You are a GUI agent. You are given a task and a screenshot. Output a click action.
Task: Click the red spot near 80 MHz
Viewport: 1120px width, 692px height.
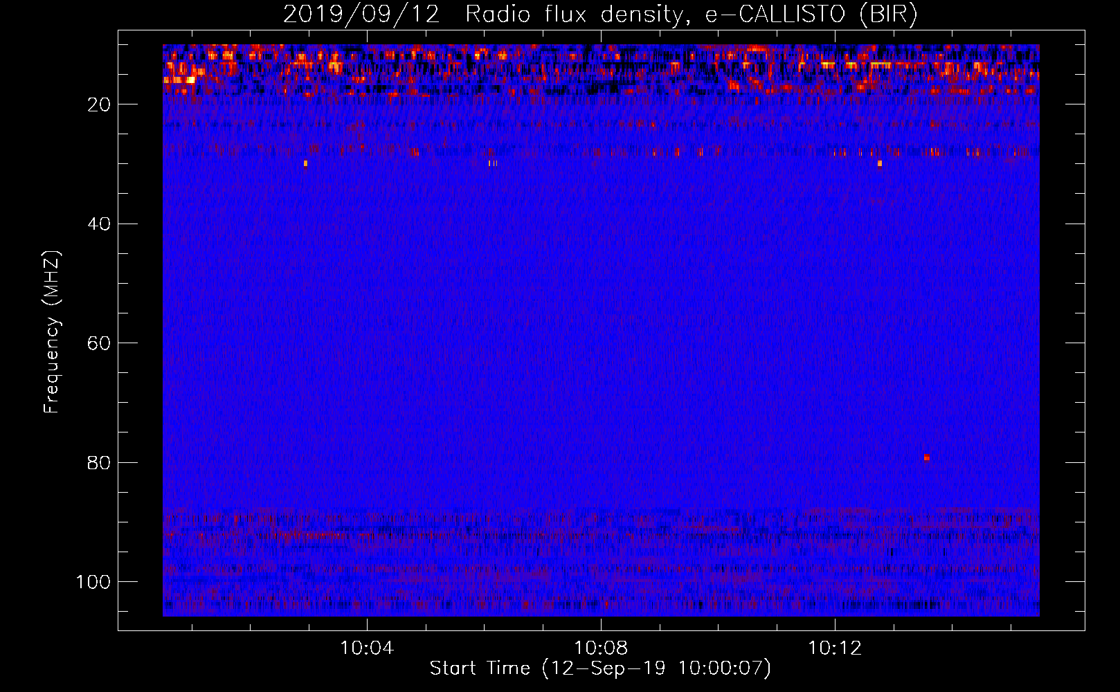click(x=927, y=457)
